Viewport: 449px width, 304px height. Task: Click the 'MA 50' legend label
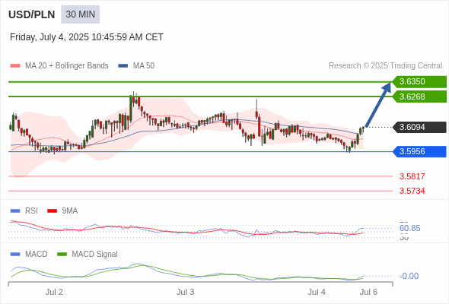pyautogui.click(x=144, y=66)
